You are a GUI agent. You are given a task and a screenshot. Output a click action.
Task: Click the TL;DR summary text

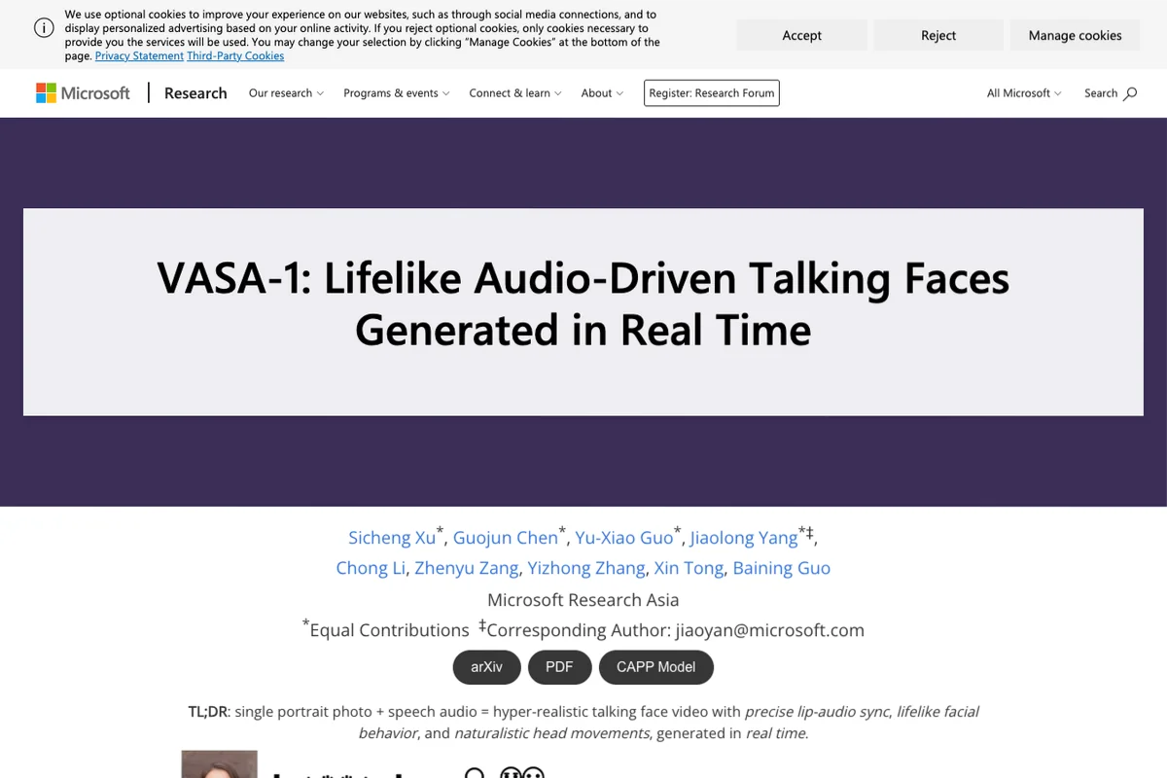click(583, 722)
